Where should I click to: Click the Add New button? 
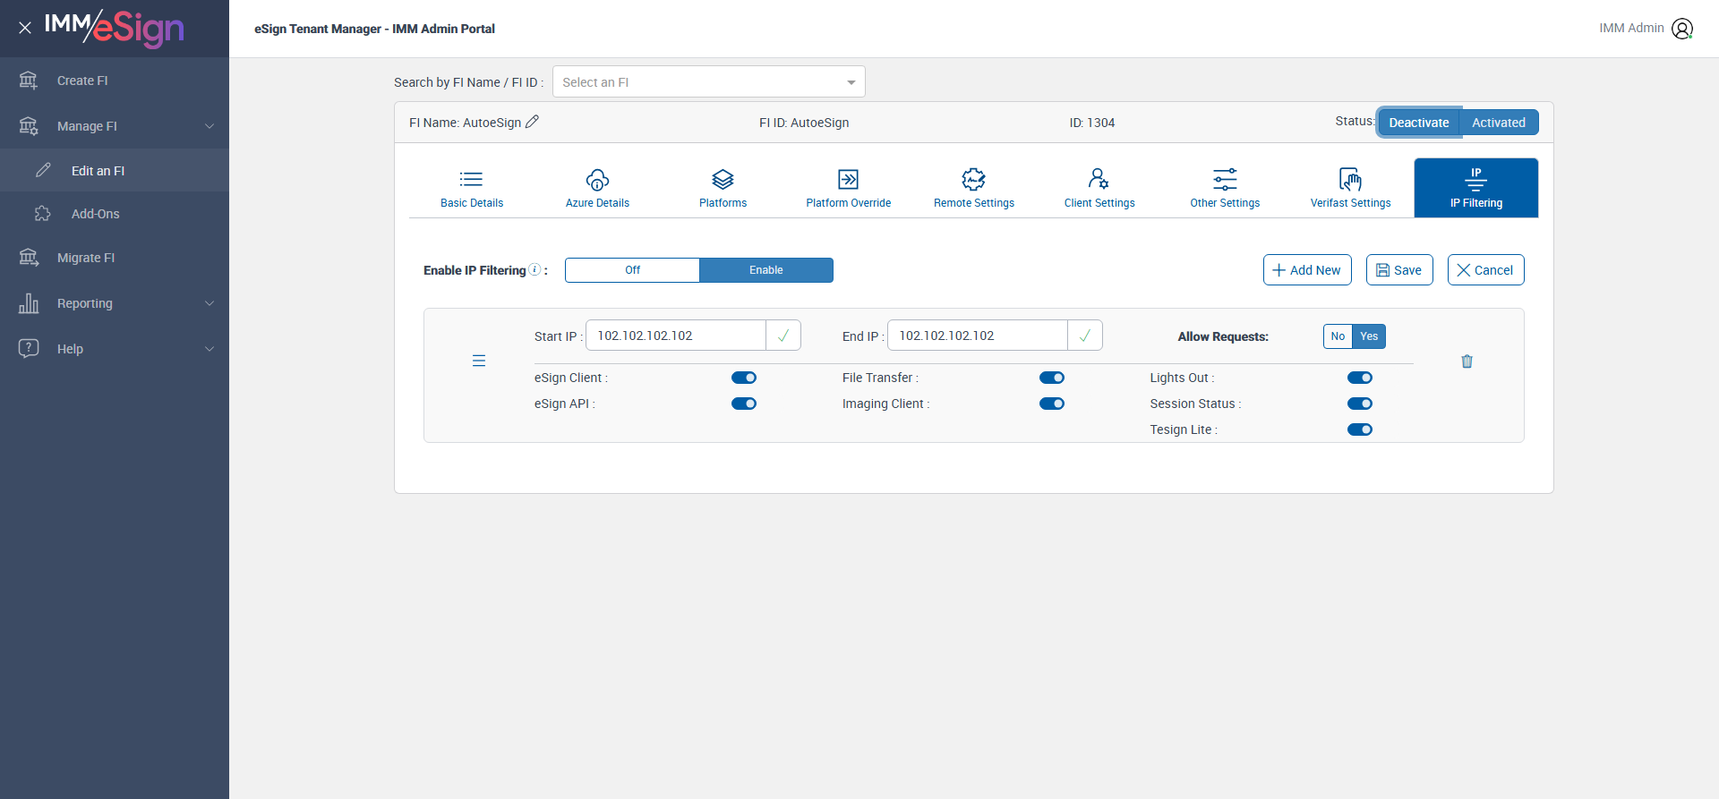click(x=1307, y=270)
